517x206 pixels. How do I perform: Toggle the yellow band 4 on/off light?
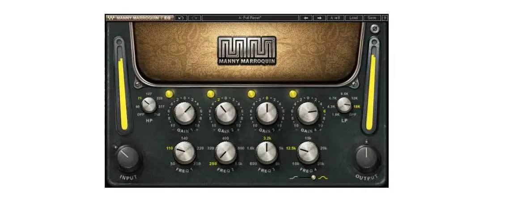click(293, 94)
